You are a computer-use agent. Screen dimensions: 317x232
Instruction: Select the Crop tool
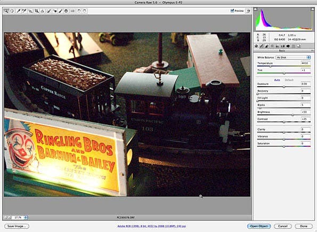(37, 11)
